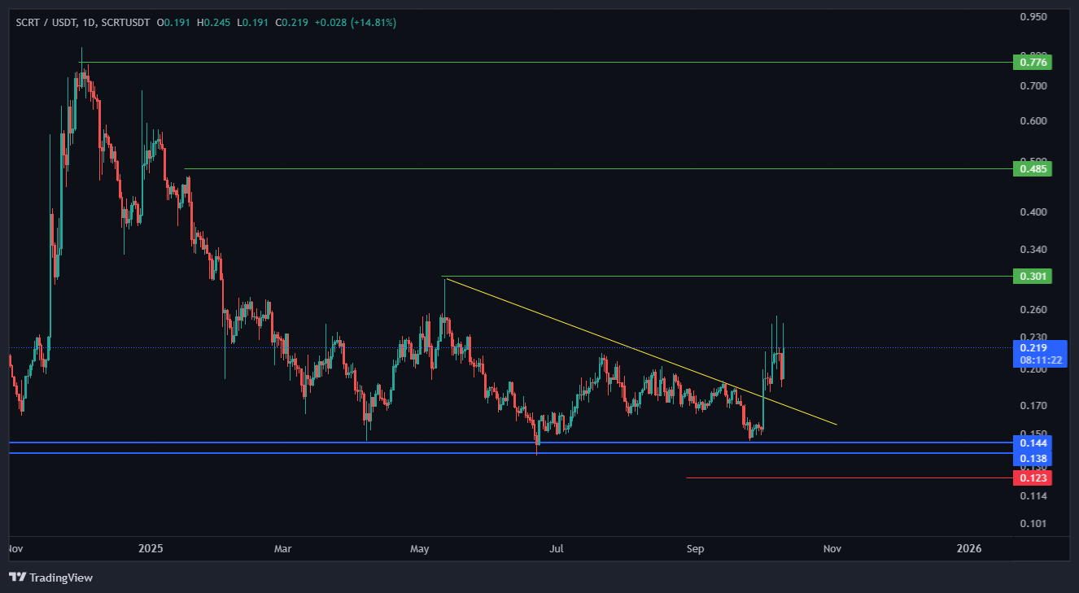Click the 2026 label on time axis

[969, 549]
